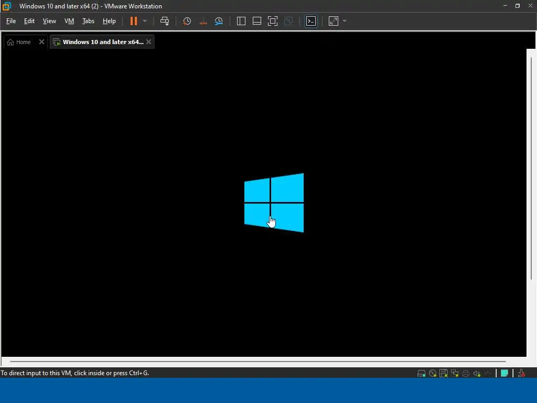
Task: Click the VMware Workstation title bar icon
Action: [7, 6]
